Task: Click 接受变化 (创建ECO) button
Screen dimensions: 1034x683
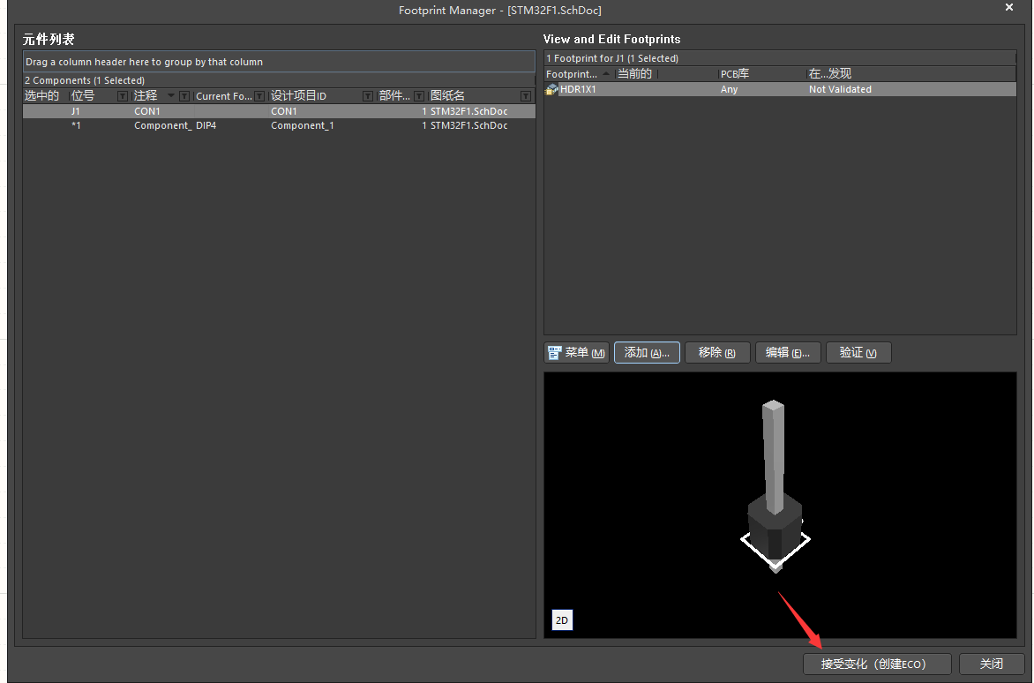Action: click(x=876, y=664)
